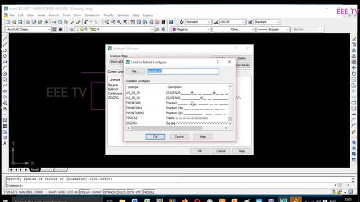This screenshot has height=202, width=360.
Task: Switch to the Model tab
Action: pyautogui.click(x=35, y=169)
